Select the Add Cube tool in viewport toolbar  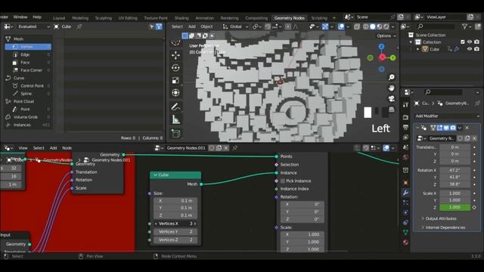176,134
